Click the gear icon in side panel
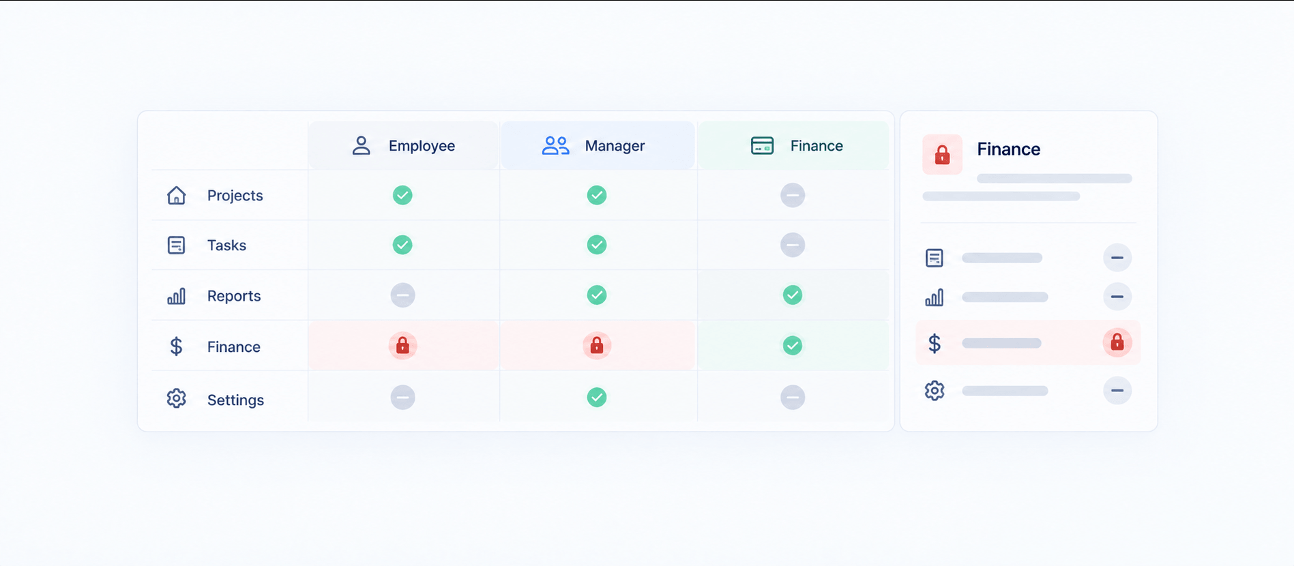1294x566 pixels. (935, 391)
